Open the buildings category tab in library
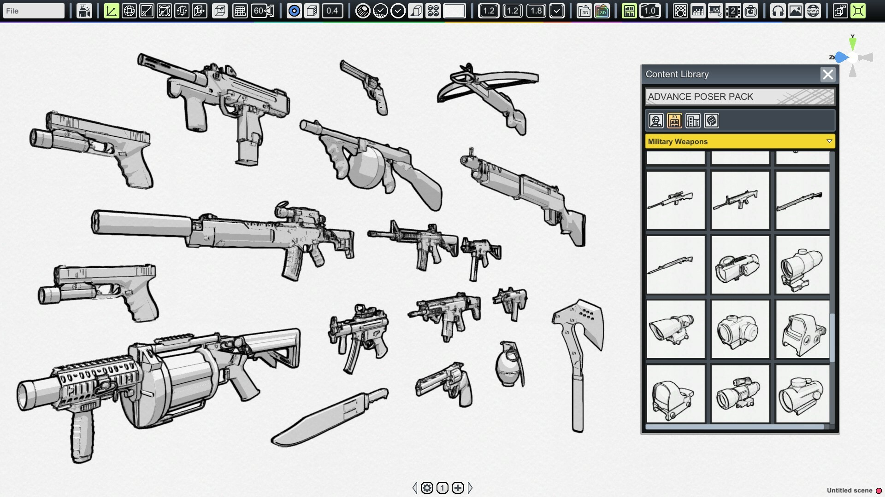Viewport: 885px width, 497px height. pos(693,121)
